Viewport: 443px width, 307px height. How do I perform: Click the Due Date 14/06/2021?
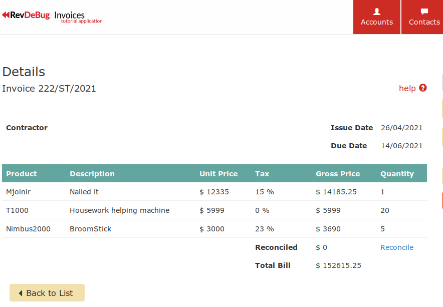pyautogui.click(x=401, y=146)
